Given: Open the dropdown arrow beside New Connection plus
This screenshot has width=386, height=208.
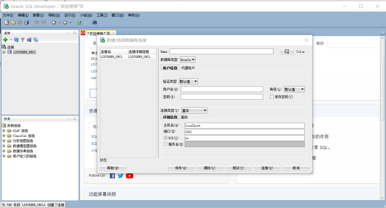Looking at the screenshot, I should (11, 40).
